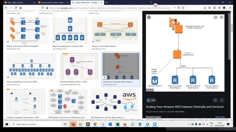236x132 pixels.
Task: Switch to Firefox in the taskbar
Action: tap(125, 124)
